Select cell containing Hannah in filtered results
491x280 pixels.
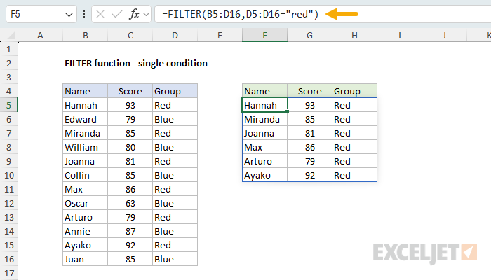point(264,105)
